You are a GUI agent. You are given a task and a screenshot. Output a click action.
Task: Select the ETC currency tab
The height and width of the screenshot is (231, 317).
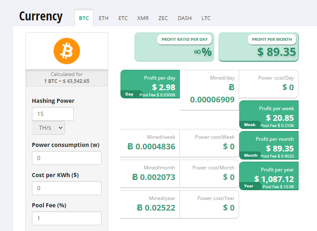coord(123,18)
